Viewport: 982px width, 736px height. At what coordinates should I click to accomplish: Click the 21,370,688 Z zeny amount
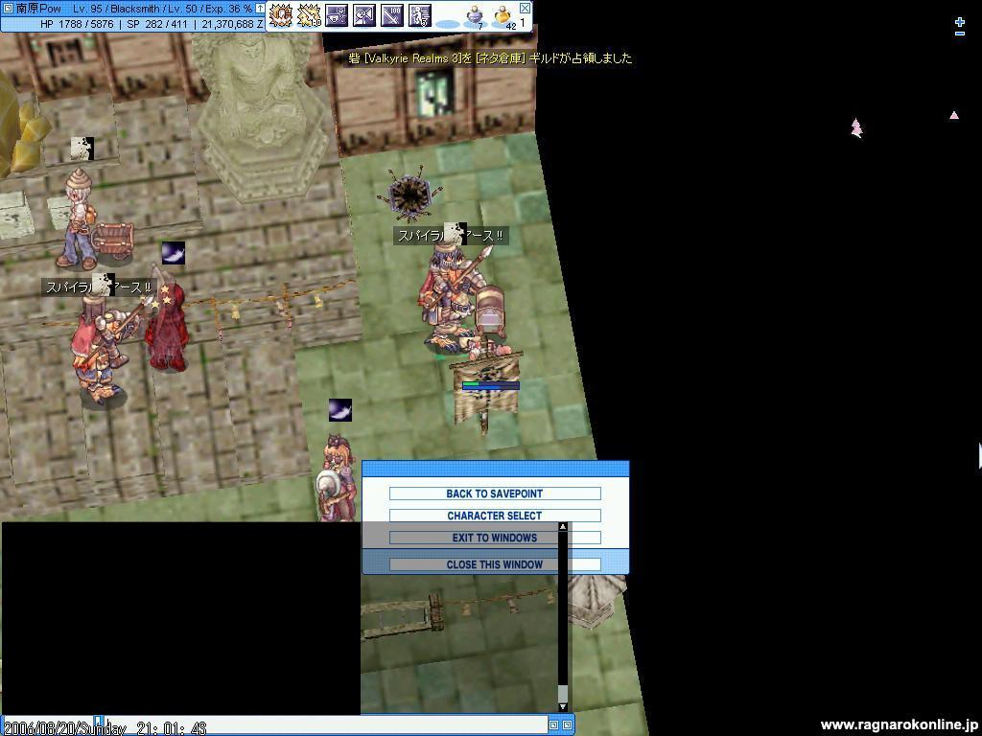pos(232,24)
